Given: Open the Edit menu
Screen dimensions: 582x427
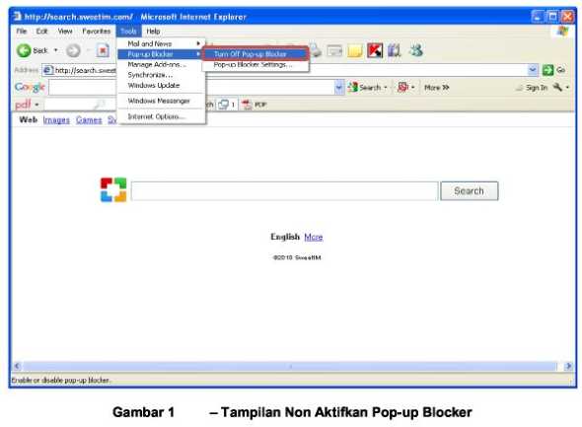Looking at the screenshot, I should (x=42, y=32).
